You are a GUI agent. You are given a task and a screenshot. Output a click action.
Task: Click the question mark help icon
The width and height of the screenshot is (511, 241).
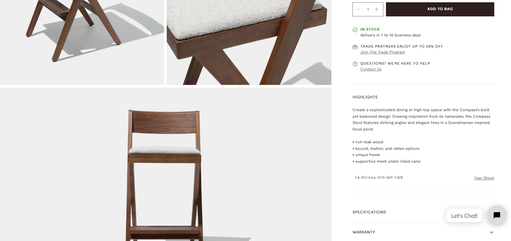(355, 64)
